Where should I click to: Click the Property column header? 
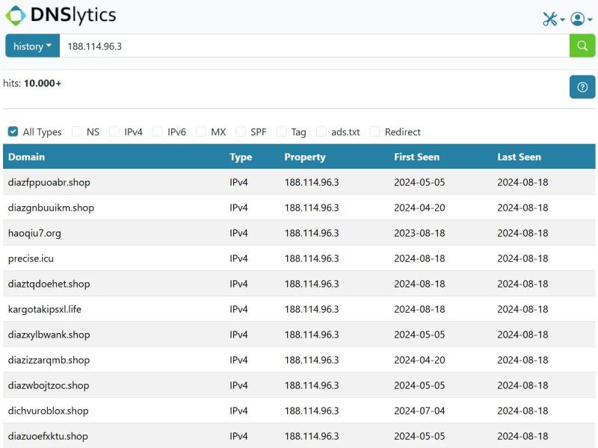(x=305, y=157)
